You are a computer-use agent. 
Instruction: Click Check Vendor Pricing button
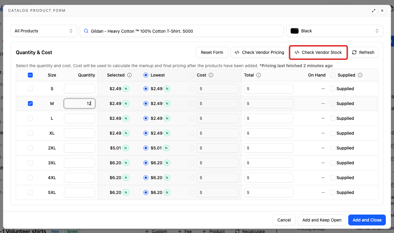pos(259,52)
